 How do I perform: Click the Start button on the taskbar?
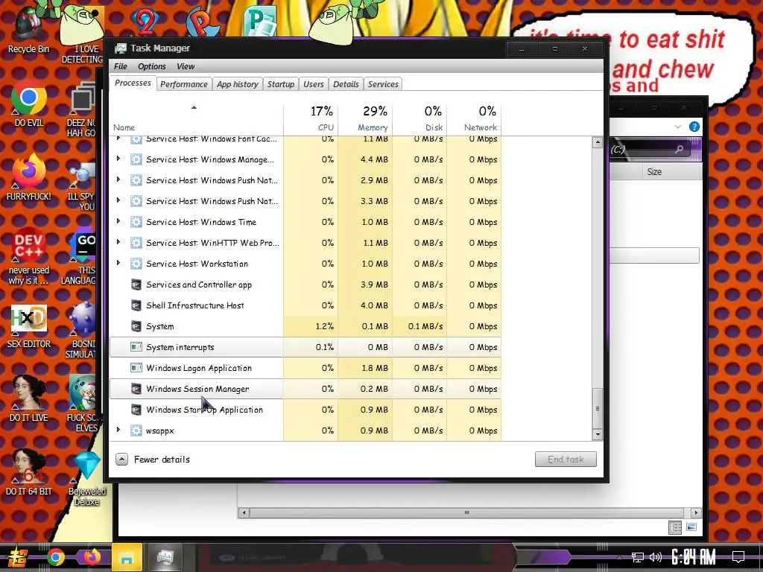pos(18,557)
